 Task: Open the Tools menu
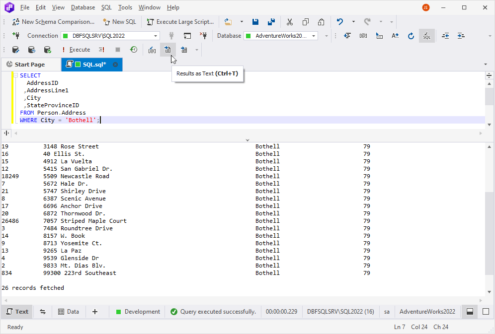[x=125, y=7]
